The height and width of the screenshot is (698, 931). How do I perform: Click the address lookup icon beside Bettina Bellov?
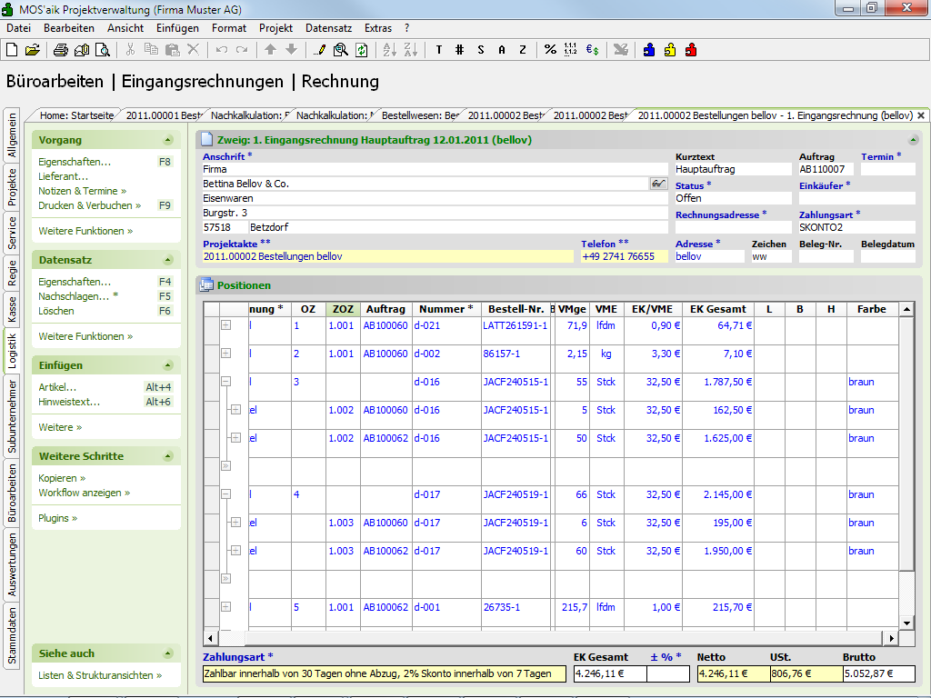pos(658,184)
